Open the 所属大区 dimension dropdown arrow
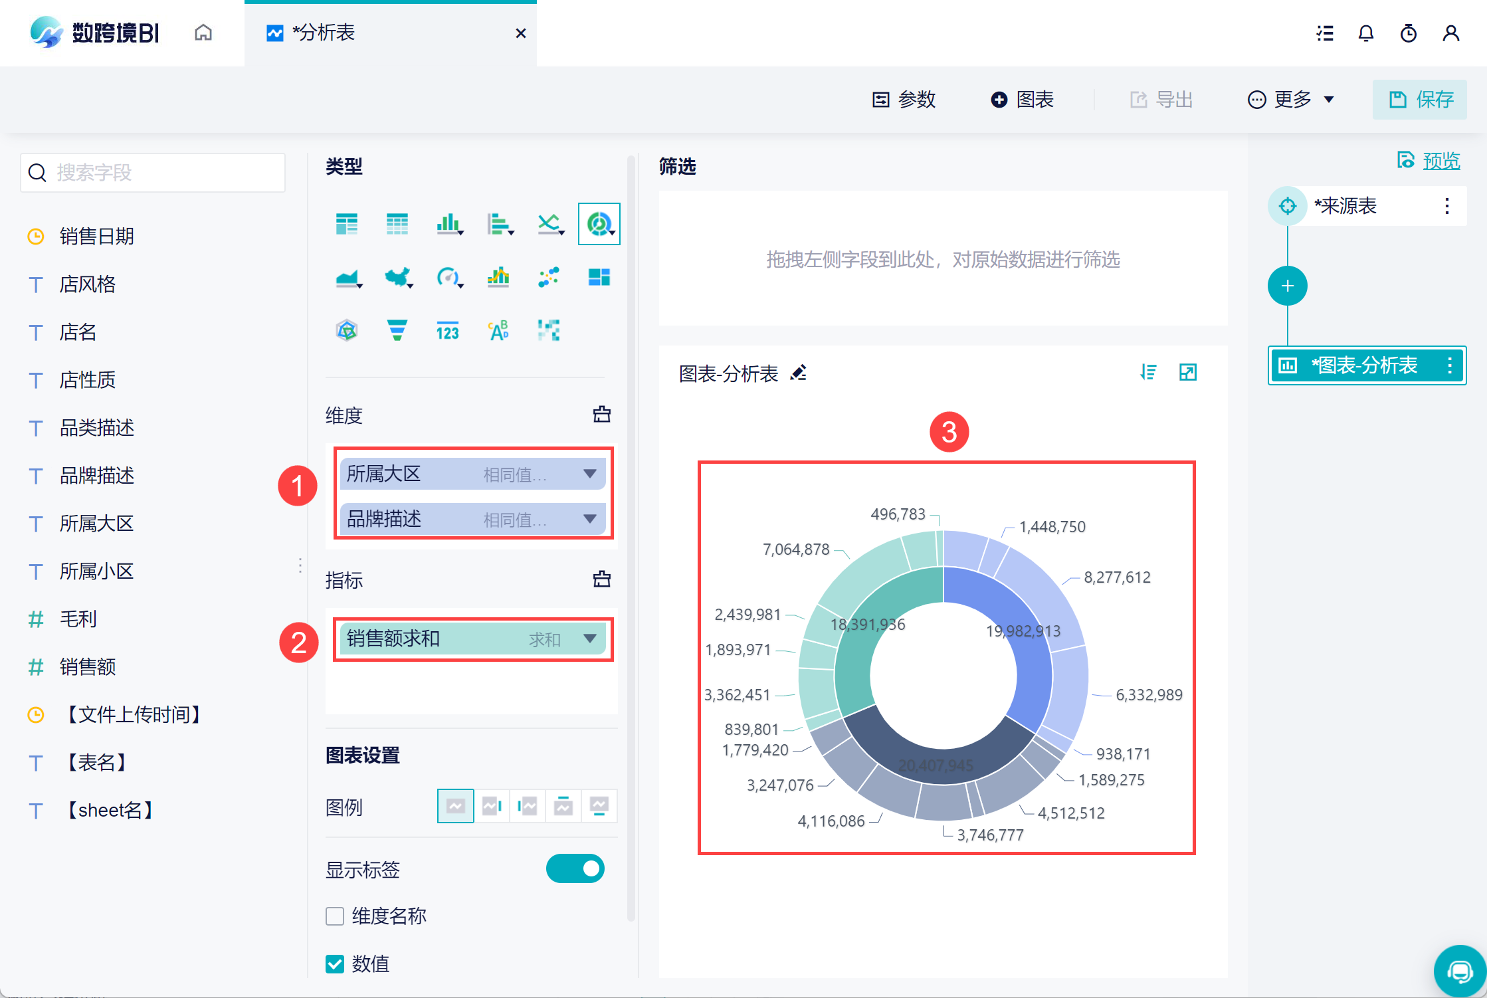This screenshot has width=1487, height=998. click(x=589, y=474)
